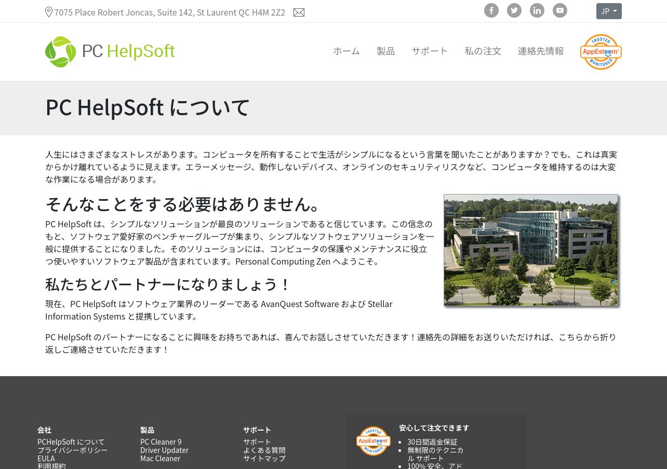The image size is (667, 469).
Task: Open the EULA footer link
Action: click(46, 459)
